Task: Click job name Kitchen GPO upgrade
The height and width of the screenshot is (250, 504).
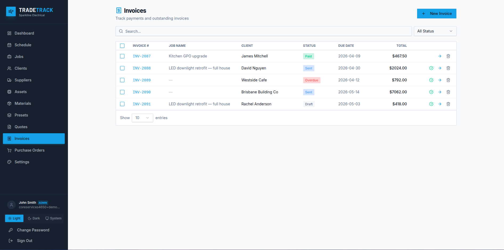Action: pos(188,56)
